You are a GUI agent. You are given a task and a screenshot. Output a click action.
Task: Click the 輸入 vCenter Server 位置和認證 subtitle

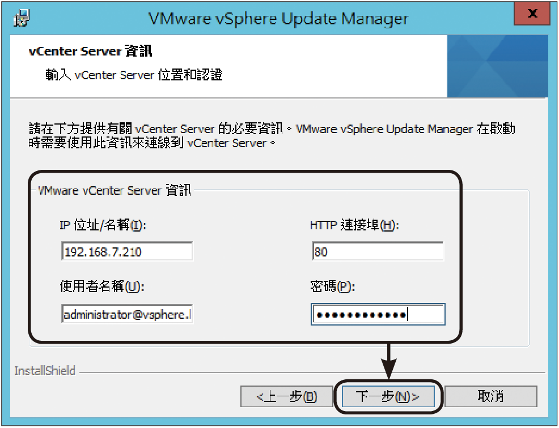(x=134, y=75)
